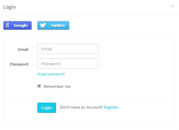Screen dimensions: 179x130
Task: Click the Don't Have an Account? text
Action: (x=81, y=107)
